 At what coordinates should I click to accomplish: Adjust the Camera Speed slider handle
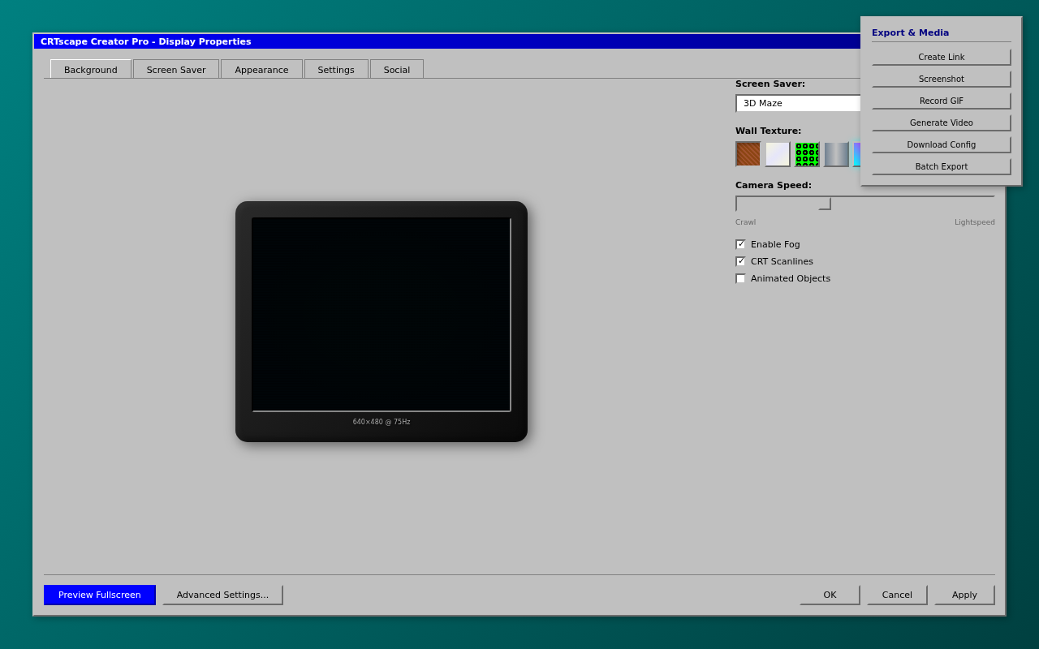[x=824, y=204]
